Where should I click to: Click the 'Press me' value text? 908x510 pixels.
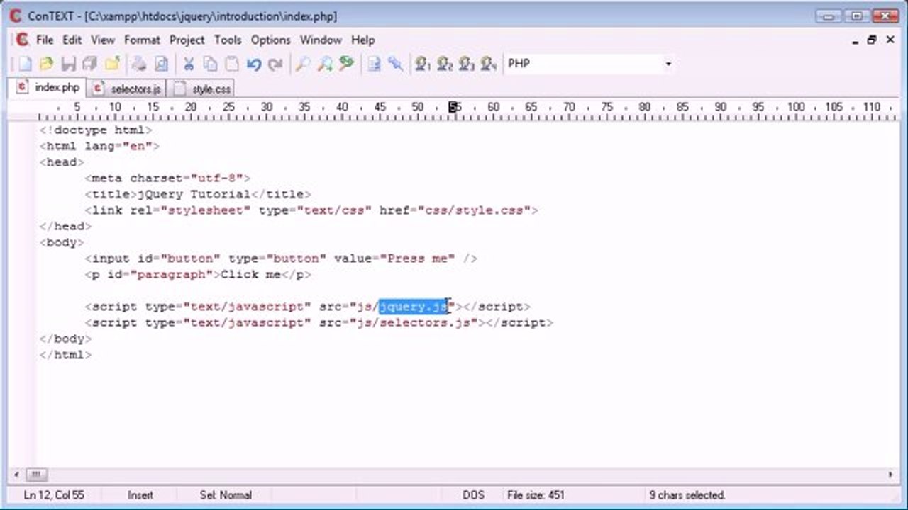pyautogui.click(x=418, y=259)
